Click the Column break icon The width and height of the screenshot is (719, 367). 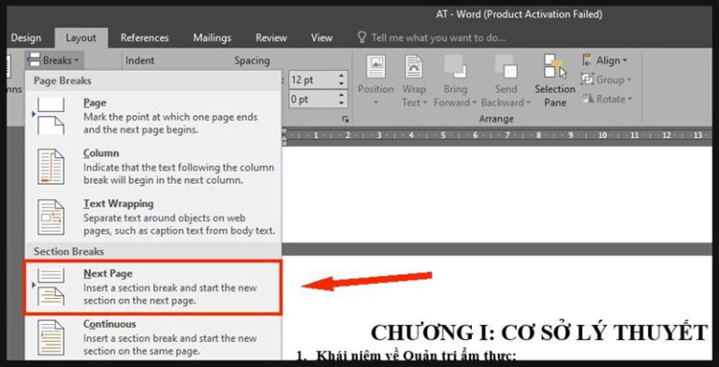tap(51, 166)
